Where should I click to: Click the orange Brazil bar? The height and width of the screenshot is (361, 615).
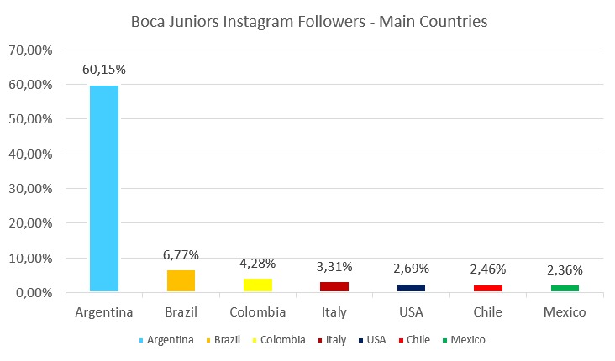pyautogui.click(x=181, y=280)
